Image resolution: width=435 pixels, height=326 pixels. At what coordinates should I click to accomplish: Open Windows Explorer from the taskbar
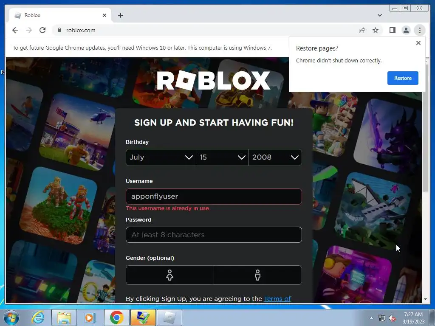[x=64, y=318]
